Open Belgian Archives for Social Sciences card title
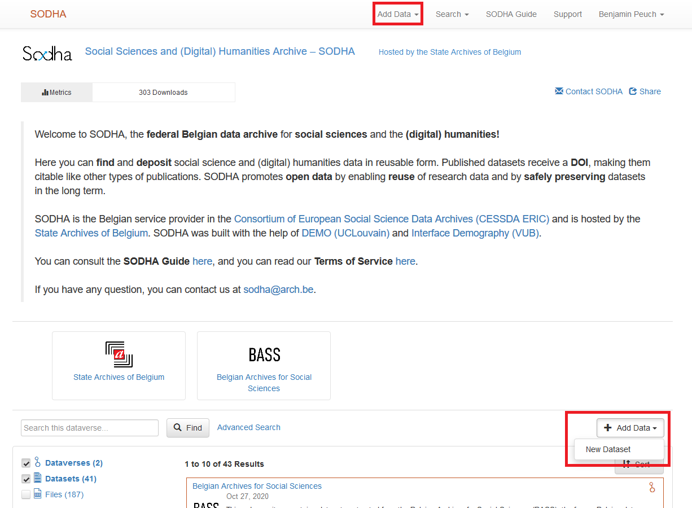This screenshot has height=508, width=692. pyautogui.click(x=264, y=383)
